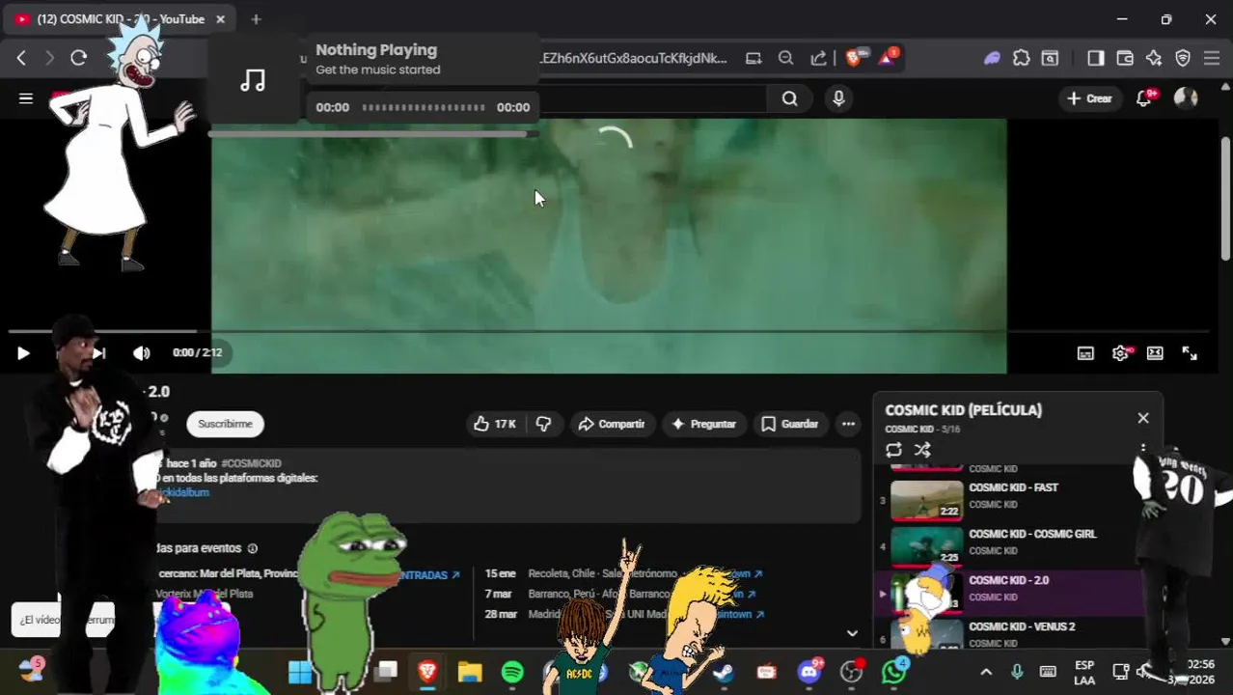
Task: Open the Brave icon in taskbar
Action: pos(427,671)
